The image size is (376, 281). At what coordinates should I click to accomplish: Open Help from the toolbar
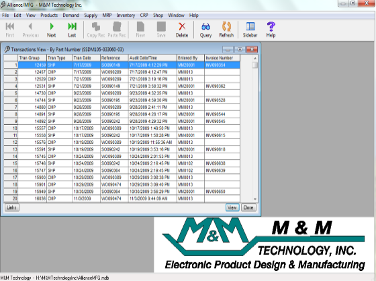(271, 30)
